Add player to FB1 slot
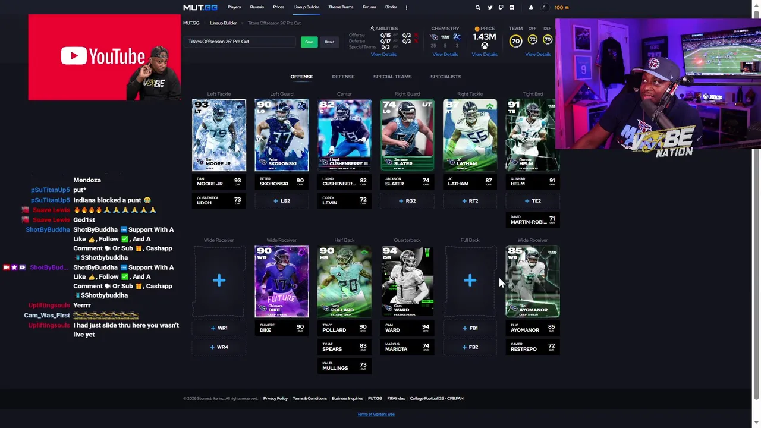The height and width of the screenshot is (428, 761). (470, 328)
